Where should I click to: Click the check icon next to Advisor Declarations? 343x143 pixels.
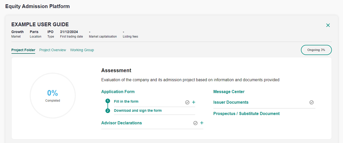pos(195,123)
